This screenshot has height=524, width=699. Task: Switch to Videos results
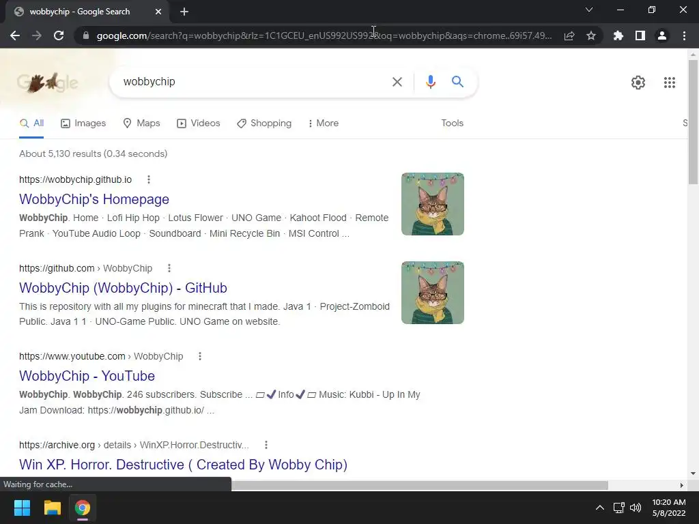[x=199, y=123]
